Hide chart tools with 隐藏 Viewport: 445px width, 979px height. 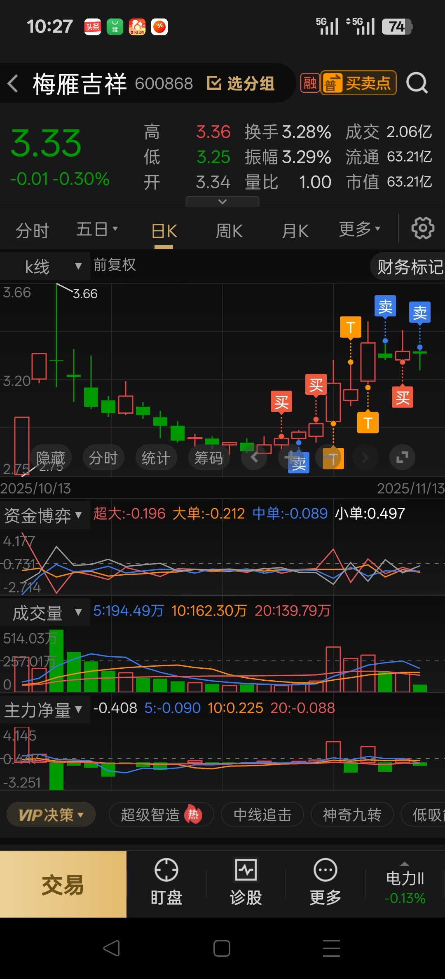tap(51, 457)
